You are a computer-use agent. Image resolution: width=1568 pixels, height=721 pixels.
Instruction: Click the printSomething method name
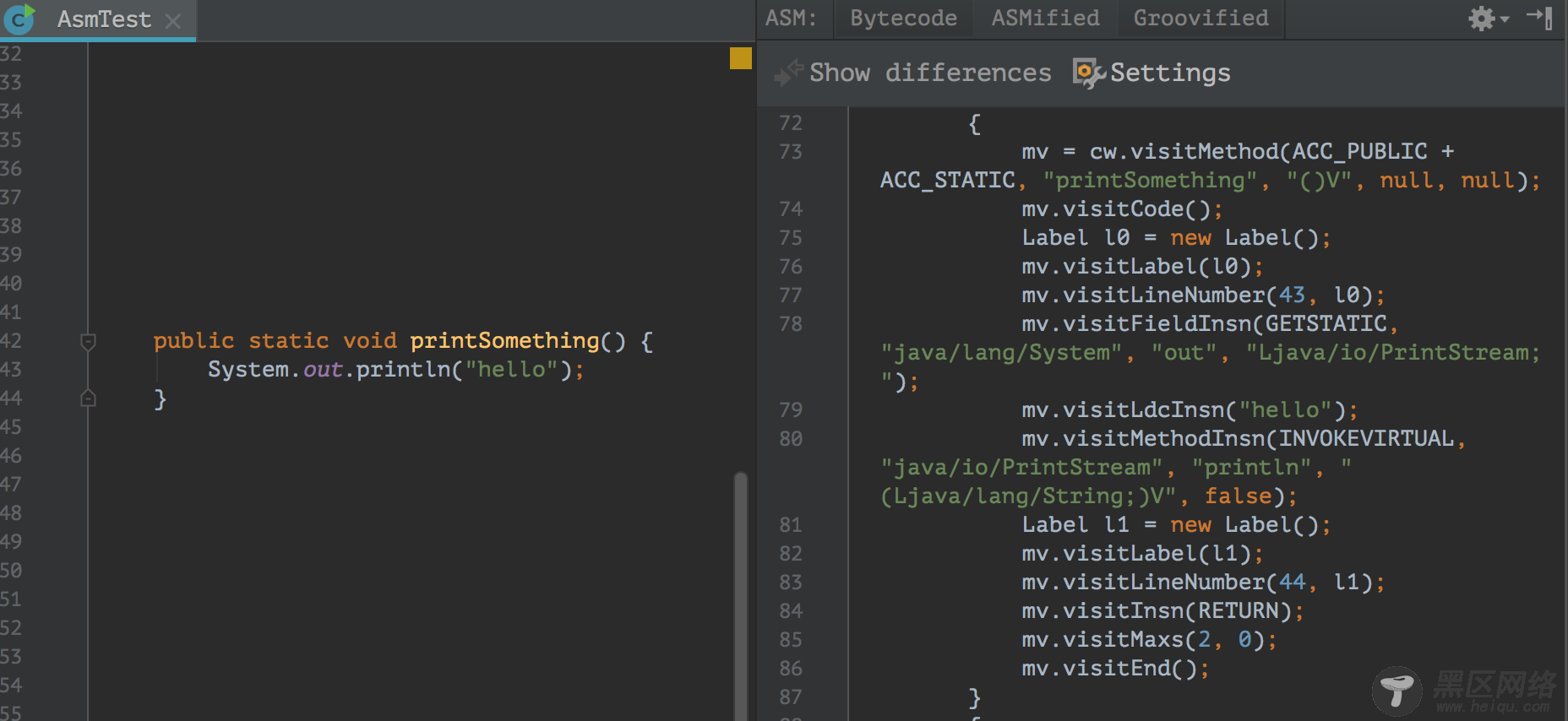(x=504, y=341)
